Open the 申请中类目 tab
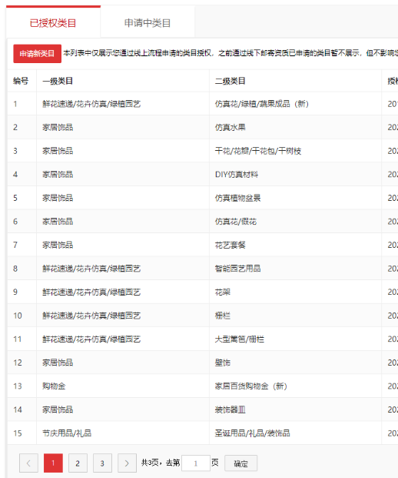The width and height of the screenshot is (398, 478). pos(148,23)
